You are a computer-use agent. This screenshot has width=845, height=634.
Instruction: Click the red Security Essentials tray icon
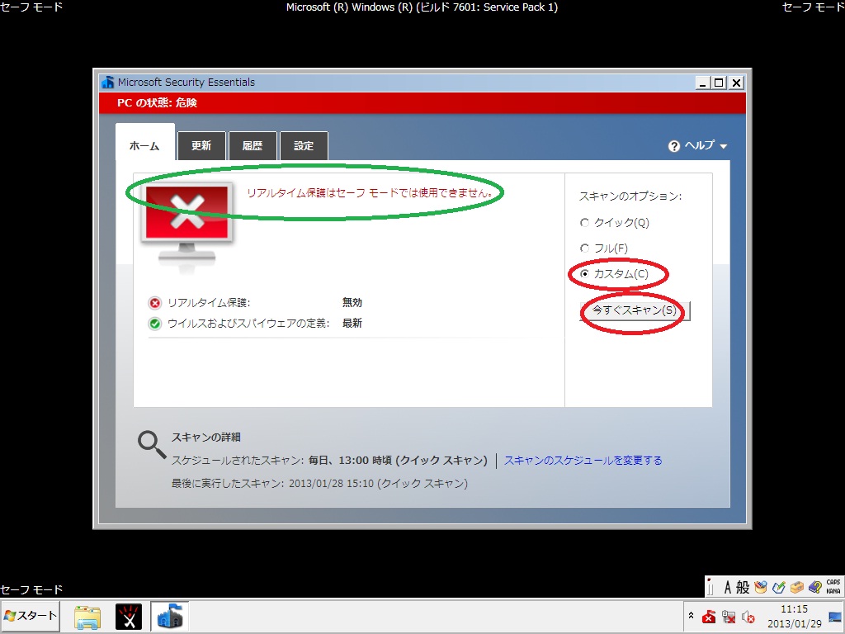(x=709, y=617)
